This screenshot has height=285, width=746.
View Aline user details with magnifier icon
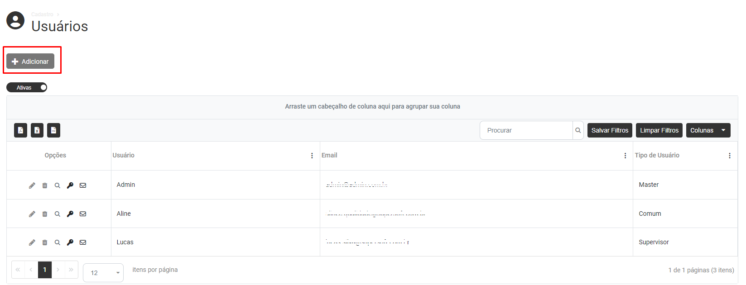[58, 214]
